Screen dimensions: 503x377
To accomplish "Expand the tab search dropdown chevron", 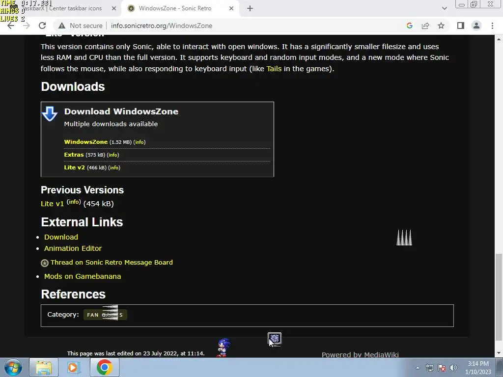I will [x=444, y=9].
